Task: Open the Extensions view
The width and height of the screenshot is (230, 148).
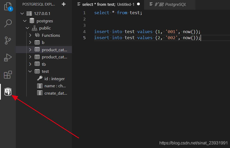Action: [x=8, y=75]
